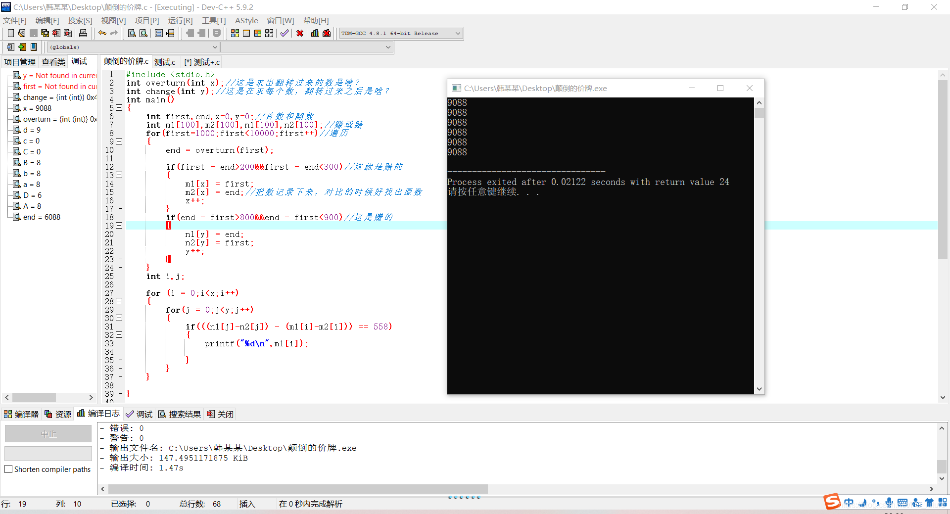Open the 工具[T] menu

[x=214, y=20]
